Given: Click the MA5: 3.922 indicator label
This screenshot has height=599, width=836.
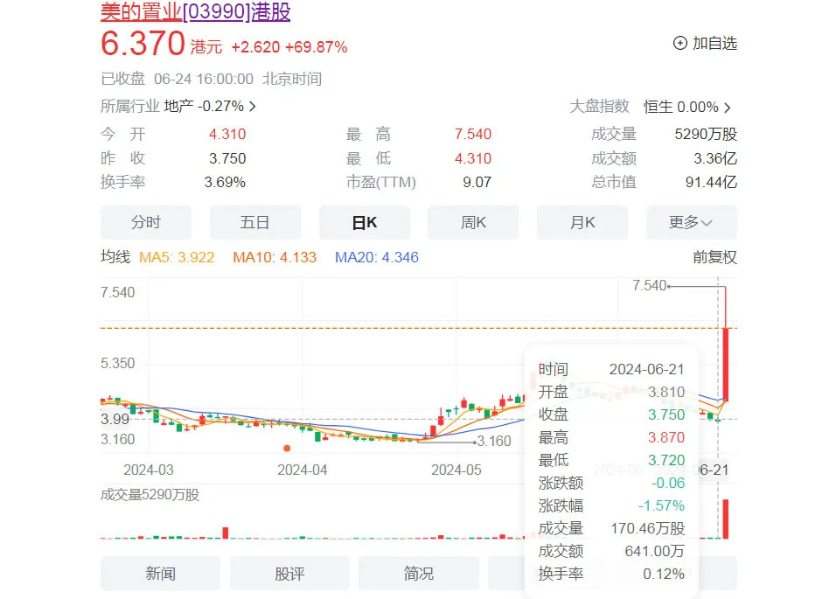Looking at the screenshot, I should 177,257.
